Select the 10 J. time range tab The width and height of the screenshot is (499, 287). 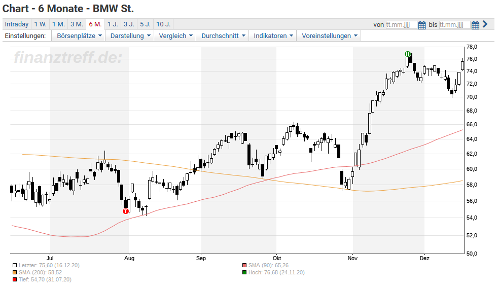pos(163,24)
